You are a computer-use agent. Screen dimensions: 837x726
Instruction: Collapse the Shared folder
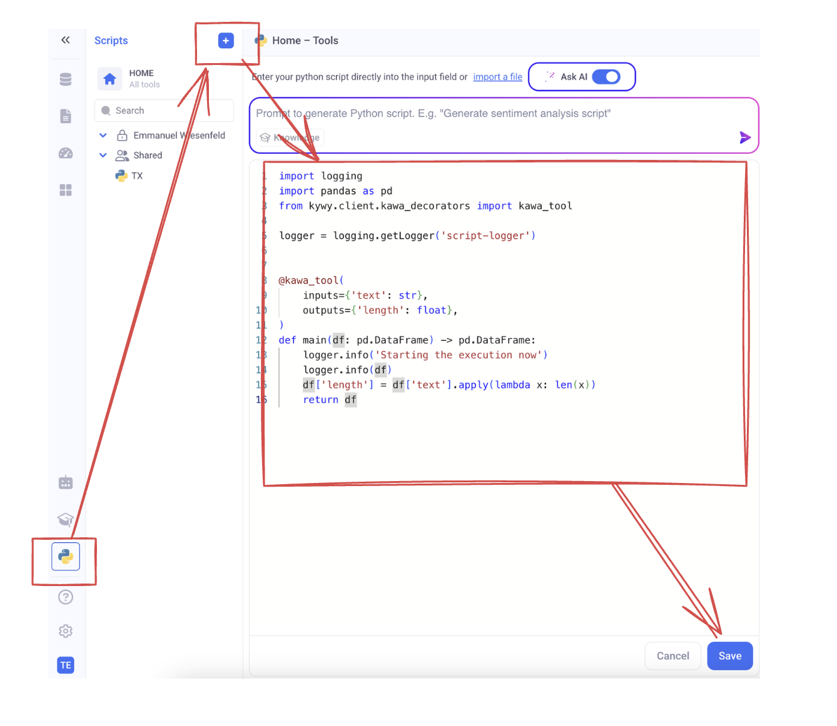pos(103,156)
